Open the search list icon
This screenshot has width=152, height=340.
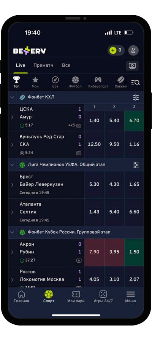tap(135, 82)
